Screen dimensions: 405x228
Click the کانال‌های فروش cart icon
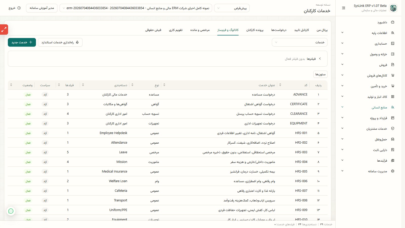tap(393, 75)
